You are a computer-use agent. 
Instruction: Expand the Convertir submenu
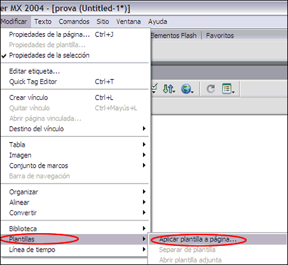(x=75, y=213)
